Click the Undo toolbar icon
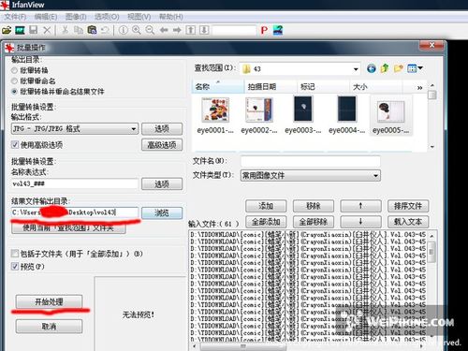Viewport: 468px width, 351px height. 106,30
